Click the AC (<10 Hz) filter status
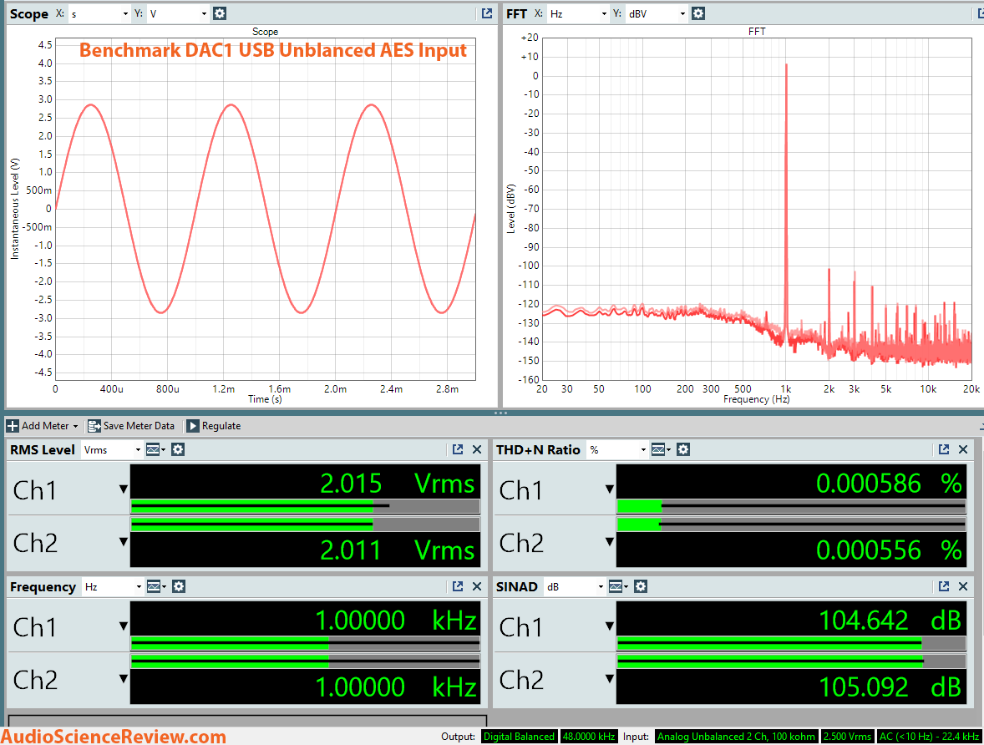 pyautogui.click(x=929, y=736)
